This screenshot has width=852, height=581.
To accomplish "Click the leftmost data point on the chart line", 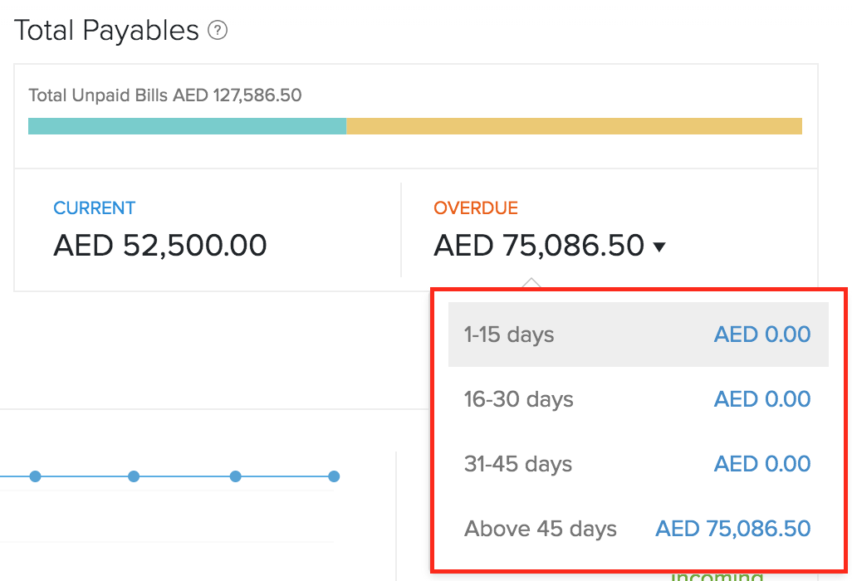I will (35, 476).
